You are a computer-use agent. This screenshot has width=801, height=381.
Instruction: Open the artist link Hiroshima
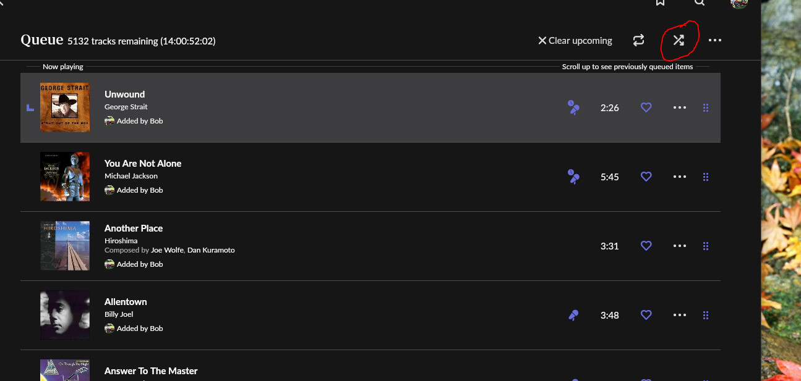tap(121, 240)
